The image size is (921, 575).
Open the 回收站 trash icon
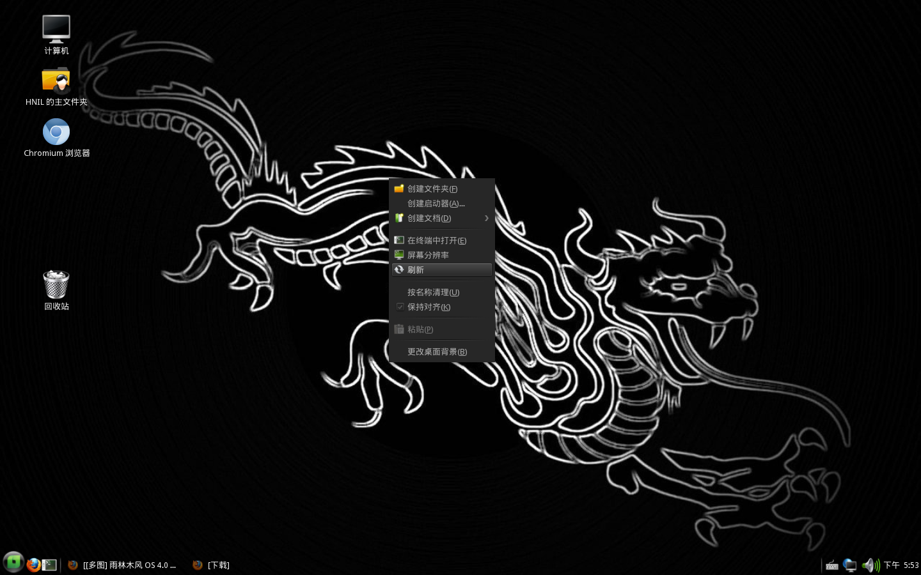click(x=56, y=291)
